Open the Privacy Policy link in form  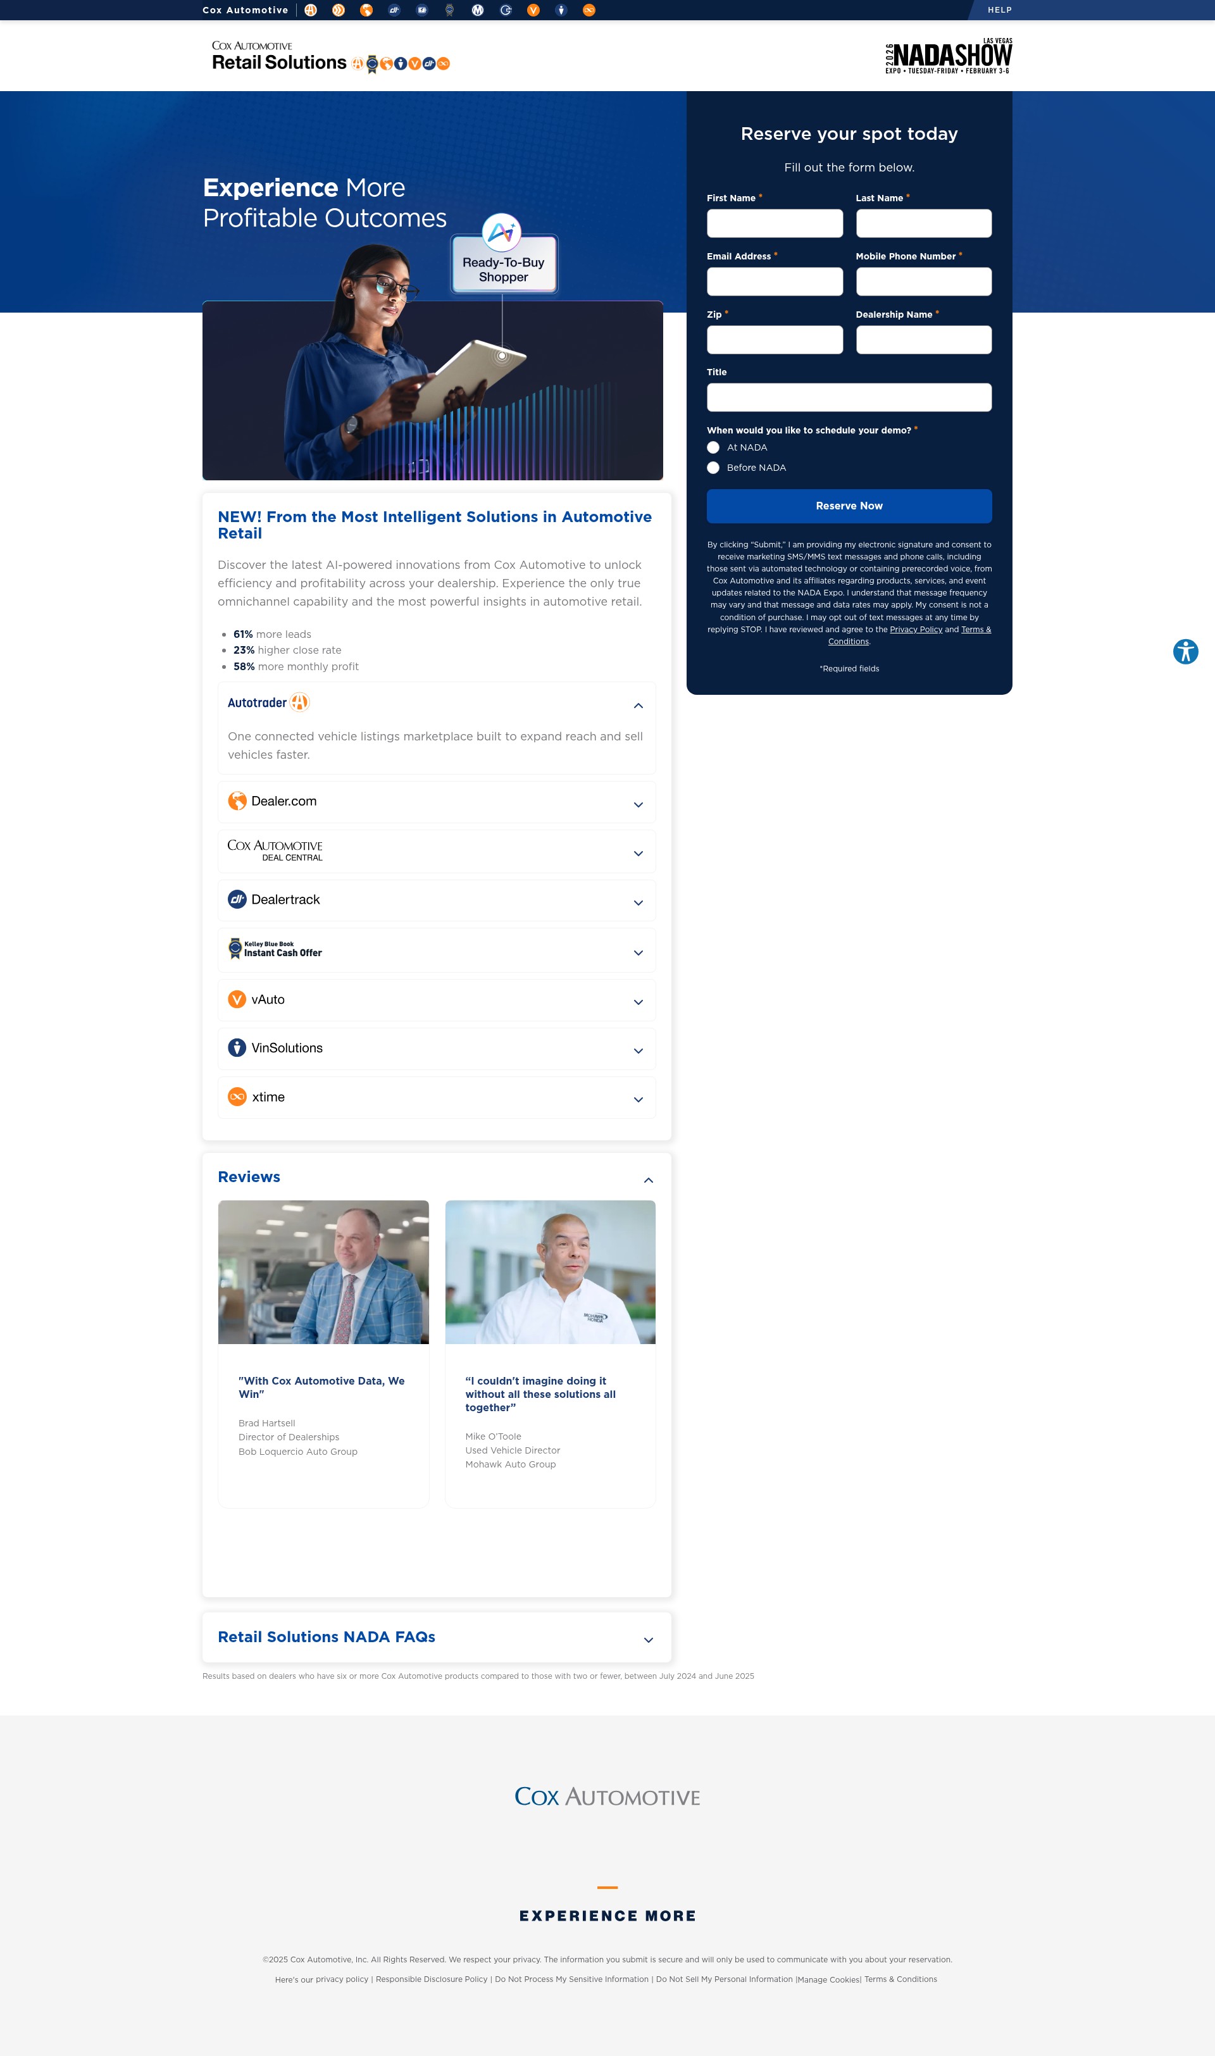click(x=916, y=630)
